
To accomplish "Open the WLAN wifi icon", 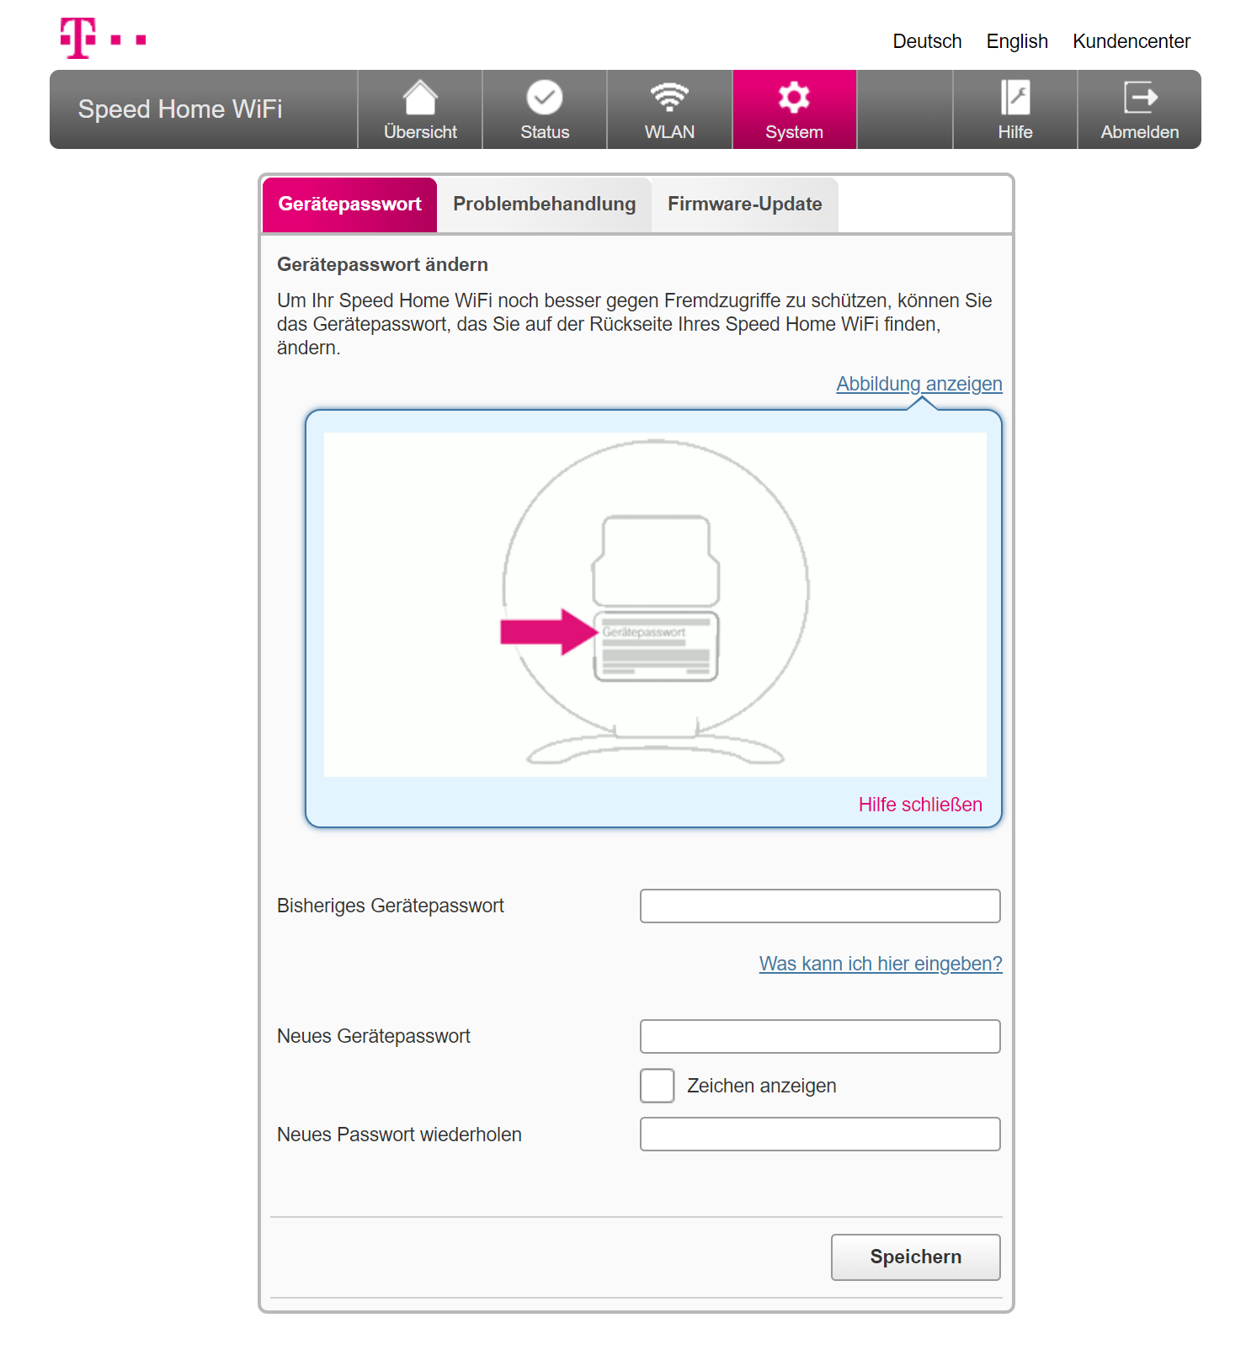I will pos(669,98).
